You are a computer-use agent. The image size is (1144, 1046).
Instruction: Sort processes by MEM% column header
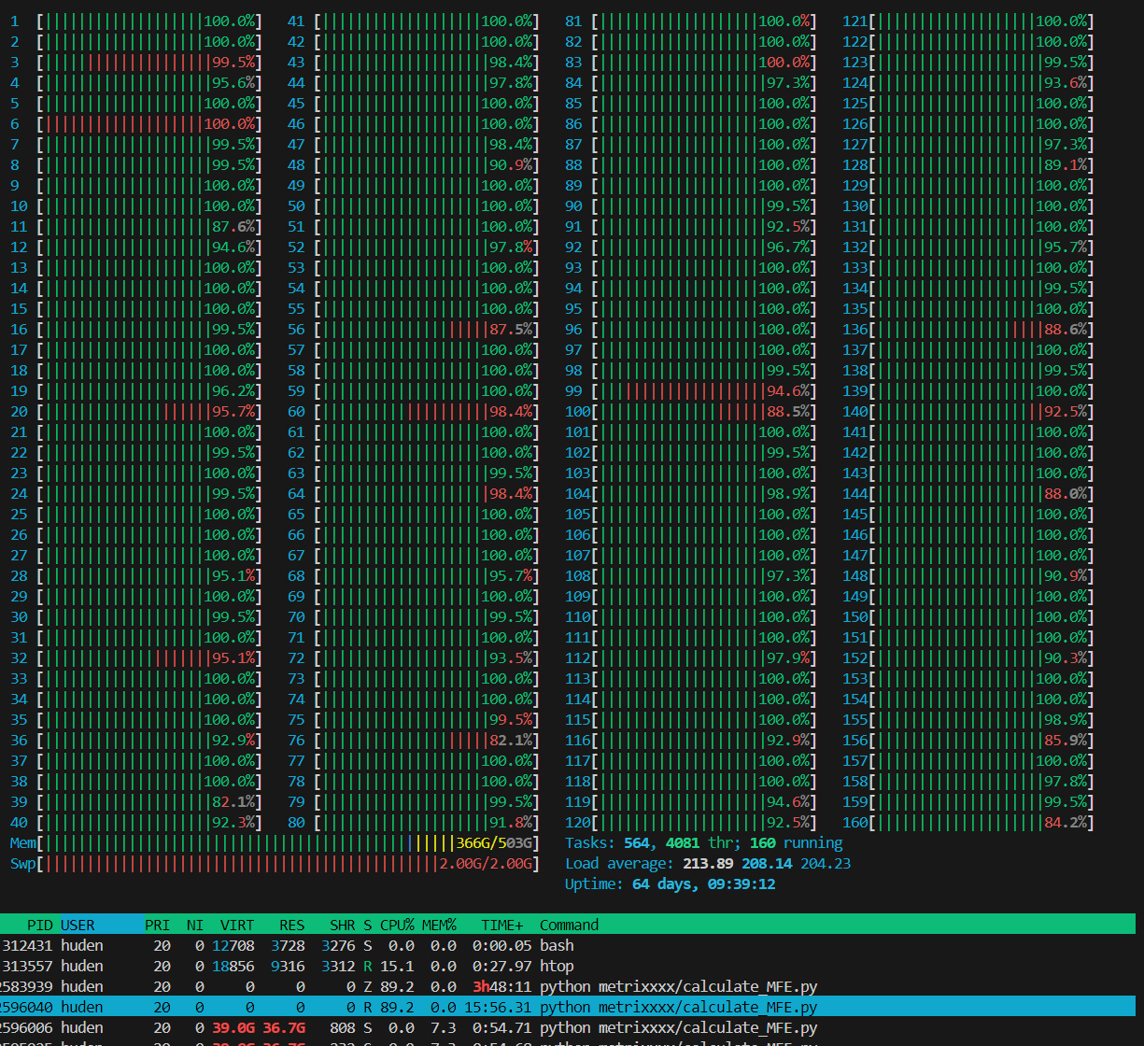click(438, 925)
